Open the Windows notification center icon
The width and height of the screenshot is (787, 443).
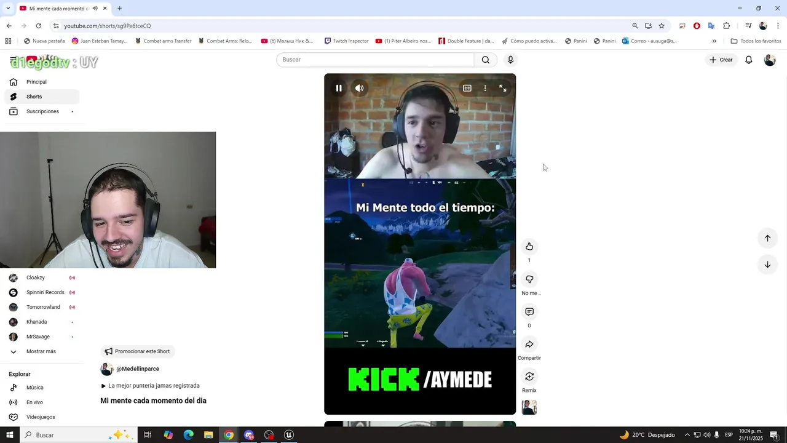tap(774, 435)
